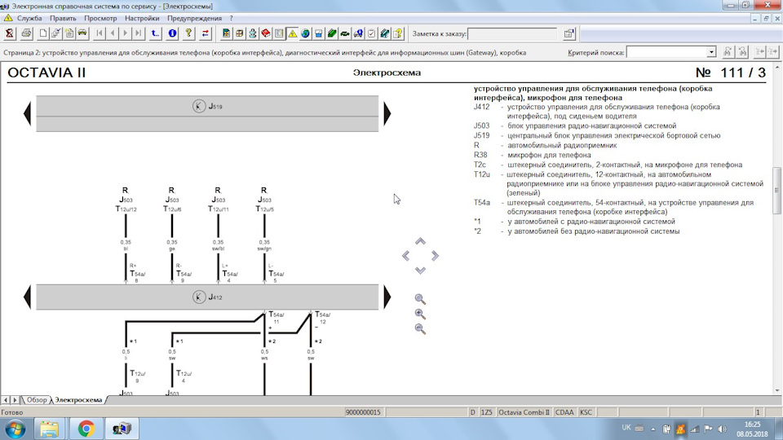Open the Править menu
Viewport: 783px width, 440px height.
[63, 19]
